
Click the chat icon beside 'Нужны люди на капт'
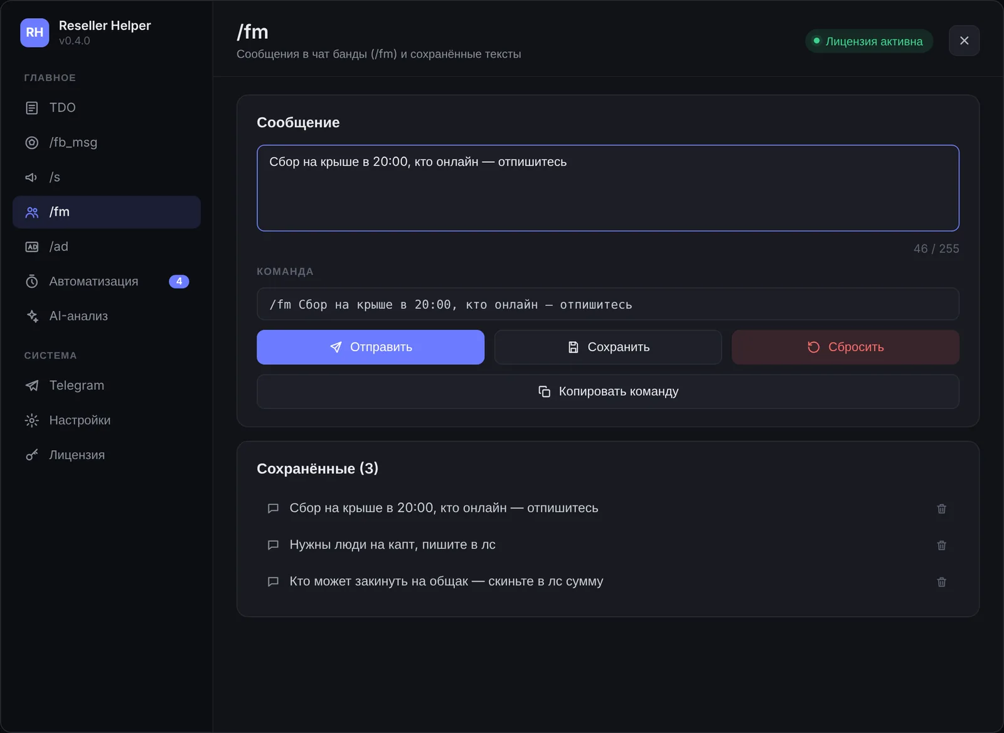[273, 545]
